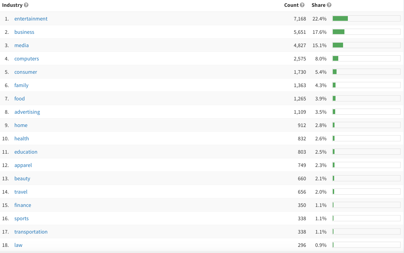Go to the consumer industry link
The height and width of the screenshot is (253, 404).
click(x=26, y=72)
